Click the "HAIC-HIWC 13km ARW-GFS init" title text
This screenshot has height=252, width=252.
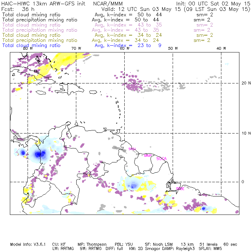click(43, 4)
